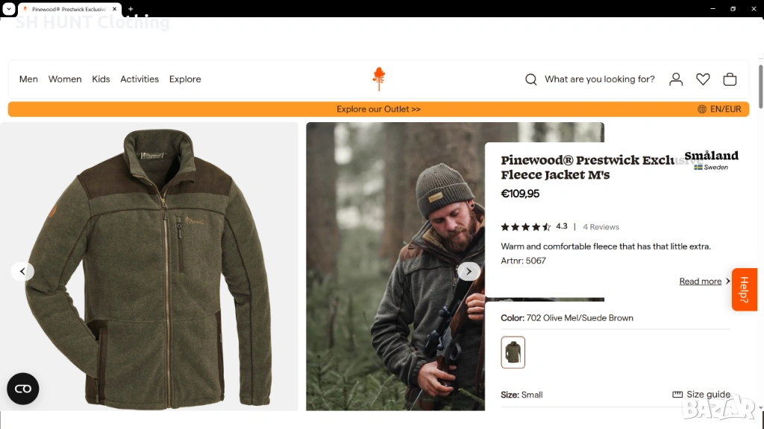This screenshot has width=764, height=429.
Task: Open the wishlist heart icon
Action: (703, 80)
